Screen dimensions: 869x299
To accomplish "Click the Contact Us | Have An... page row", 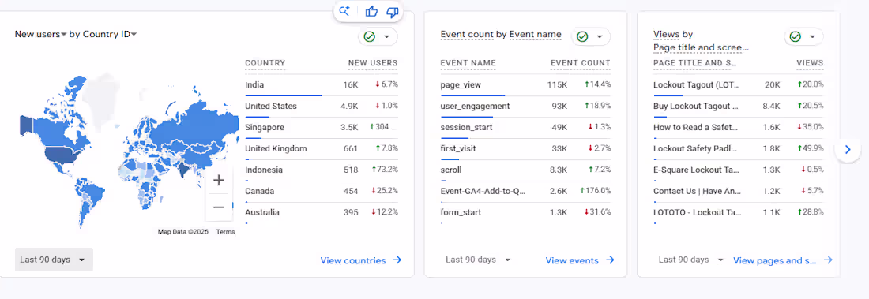I will (738, 192).
